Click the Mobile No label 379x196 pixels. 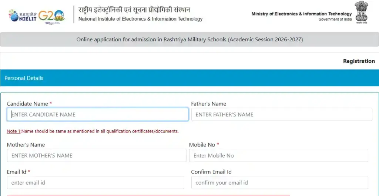202,145
